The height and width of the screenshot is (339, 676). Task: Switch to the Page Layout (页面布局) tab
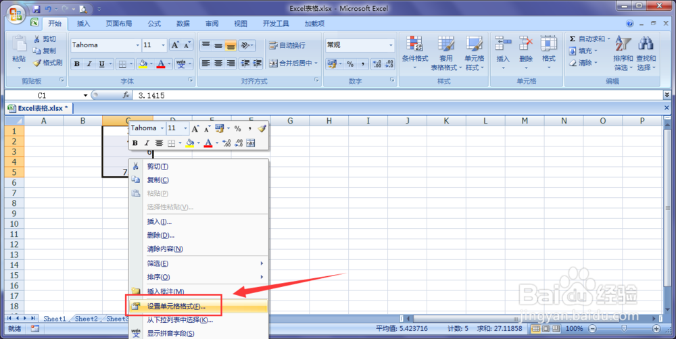point(119,24)
